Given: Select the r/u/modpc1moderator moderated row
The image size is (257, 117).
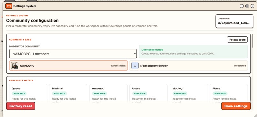Looking at the screenshot, I should coord(188,66).
